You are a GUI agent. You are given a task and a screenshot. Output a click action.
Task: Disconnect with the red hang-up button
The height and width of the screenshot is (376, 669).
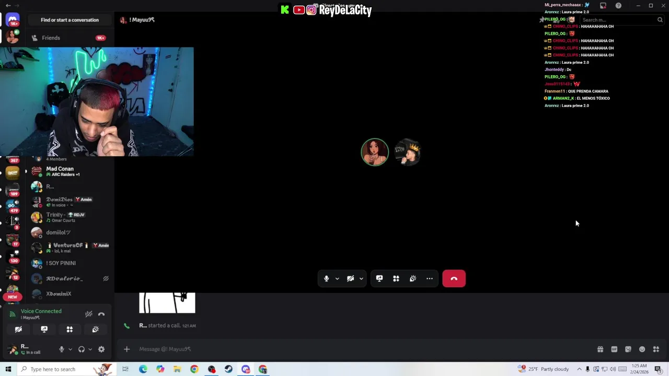point(454,278)
